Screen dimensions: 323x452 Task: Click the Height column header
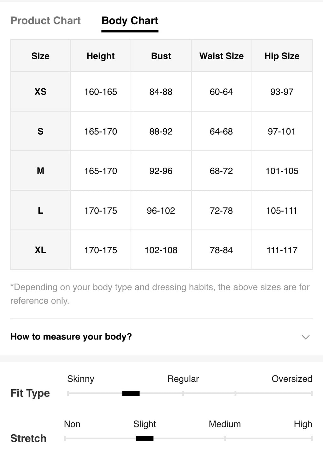pyautogui.click(x=101, y=56)
